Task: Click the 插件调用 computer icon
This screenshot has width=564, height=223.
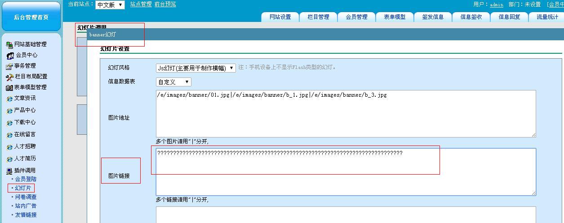Action: (9, 171)
